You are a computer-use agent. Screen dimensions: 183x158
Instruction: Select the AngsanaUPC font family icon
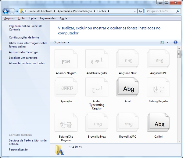(x=158, y=59)
